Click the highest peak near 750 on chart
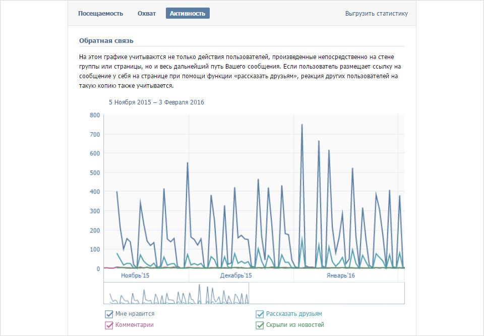The height and width of the screenshot is (336, 484). point(302,125)
